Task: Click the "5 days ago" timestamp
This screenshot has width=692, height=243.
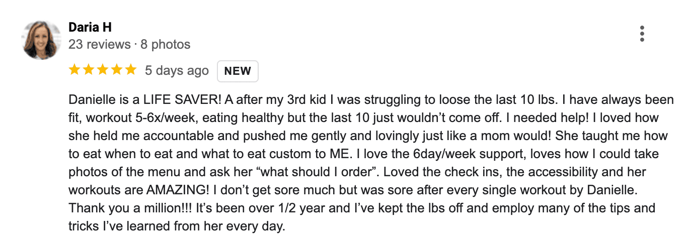Action: tap(177, 71)
